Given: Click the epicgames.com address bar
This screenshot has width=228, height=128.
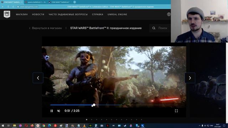Looking at the screenshot, I should pyautogui.click(x=29, y=7).
